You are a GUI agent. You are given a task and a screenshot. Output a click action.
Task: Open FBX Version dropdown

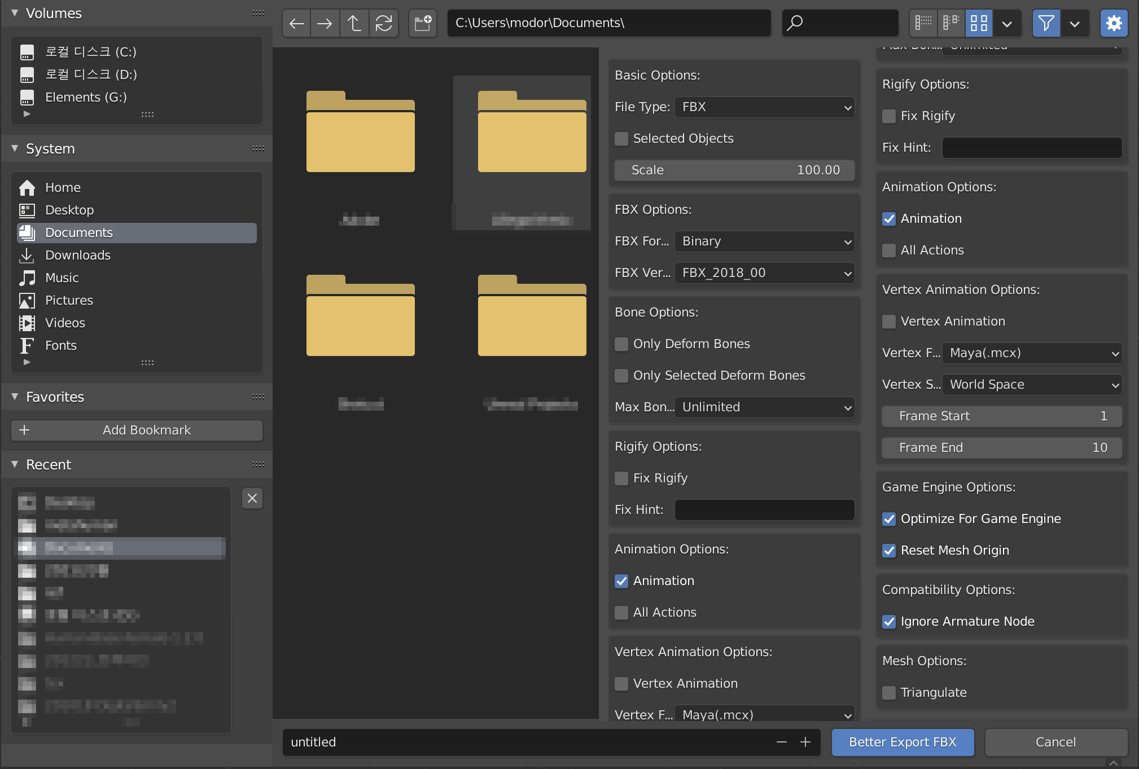point(765,273)
